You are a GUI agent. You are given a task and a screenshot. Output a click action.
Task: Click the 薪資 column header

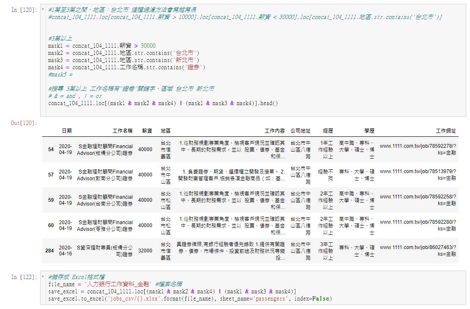coord(147,131)
